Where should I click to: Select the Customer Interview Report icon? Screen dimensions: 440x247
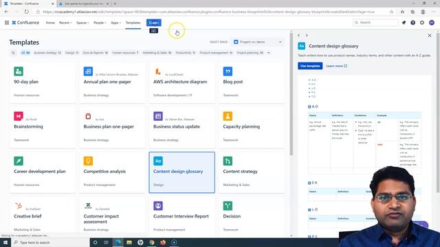pyautogui.click(x=158, y=206)
